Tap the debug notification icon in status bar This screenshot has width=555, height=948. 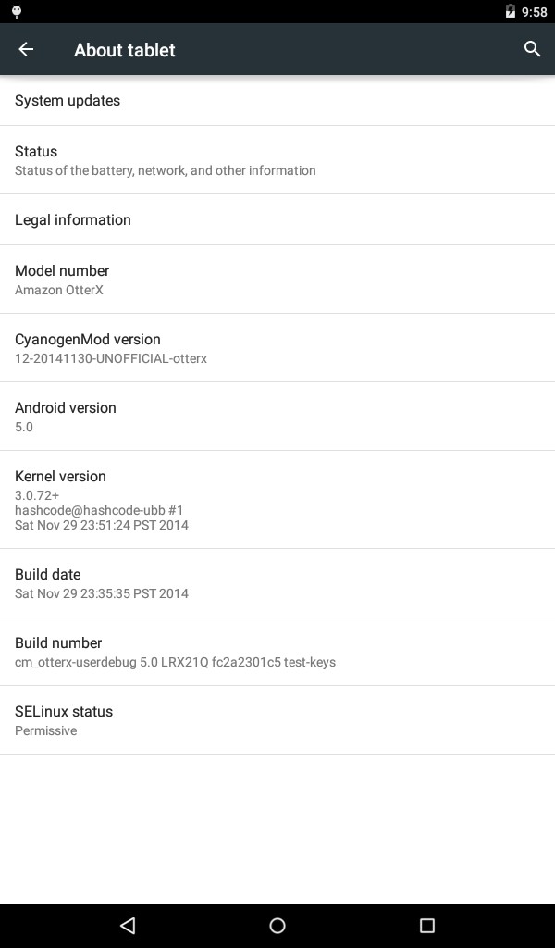tap(17, 11)
